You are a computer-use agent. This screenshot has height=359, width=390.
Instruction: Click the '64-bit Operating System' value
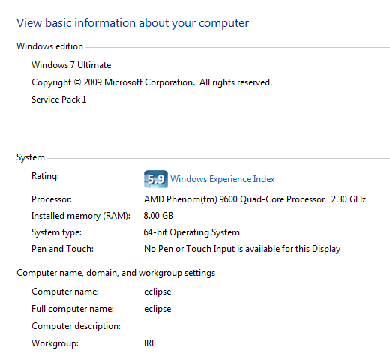(192, 232)
